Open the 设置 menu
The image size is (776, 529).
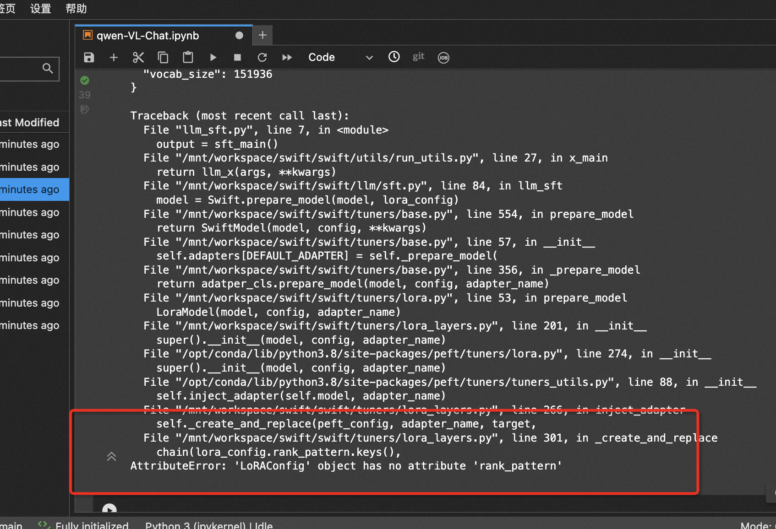click(41, 9)
